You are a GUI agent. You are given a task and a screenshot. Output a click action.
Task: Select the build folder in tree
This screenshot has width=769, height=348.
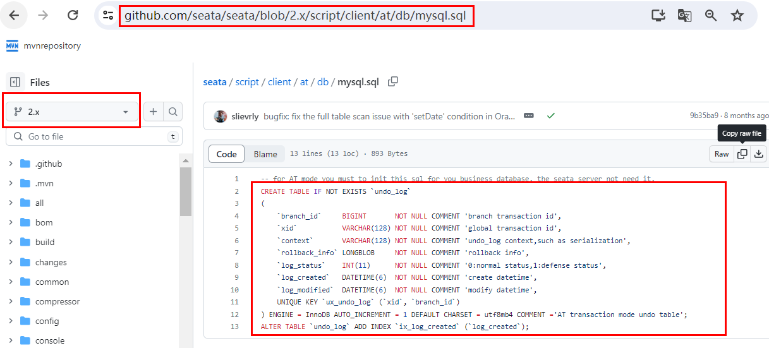tap(45, 242)
